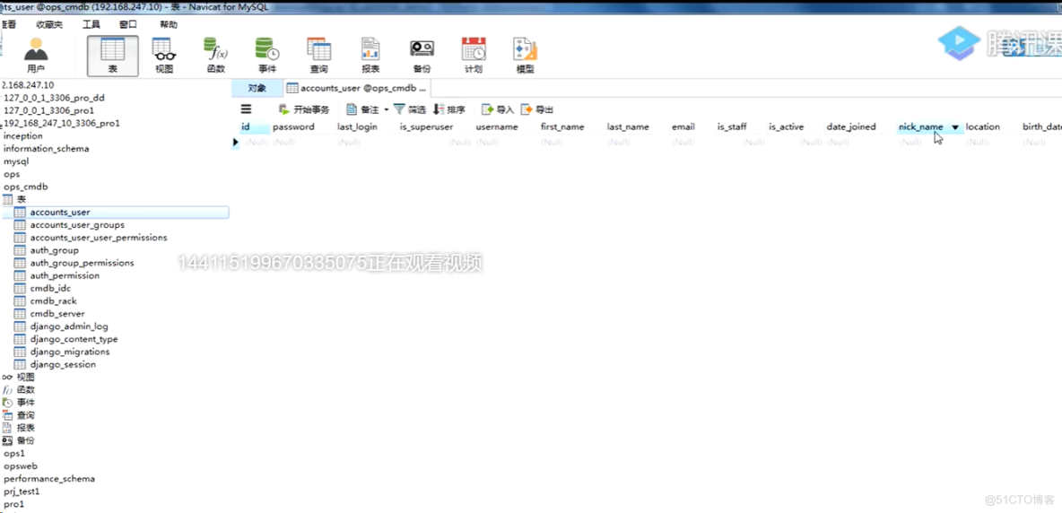Select the cmdb_server table
The image size is (1062, 513).
coord(57,314)
